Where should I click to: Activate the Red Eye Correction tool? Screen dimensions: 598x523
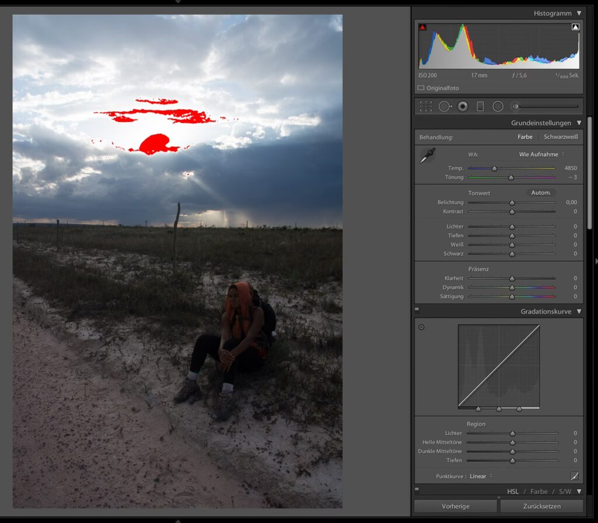click(463, 106)
